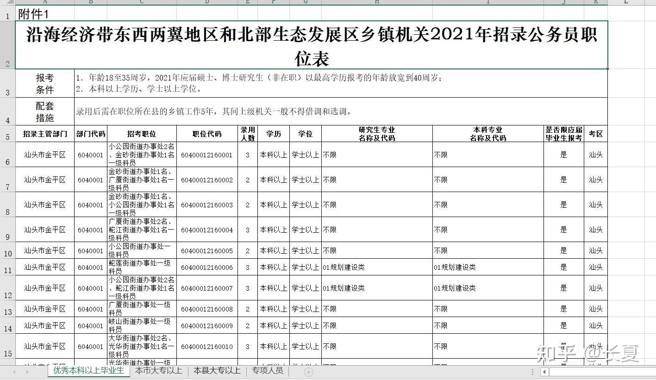656x380 pixels.
Task: Click the sheet tab bar splitter dots
Action: [533, 372]
